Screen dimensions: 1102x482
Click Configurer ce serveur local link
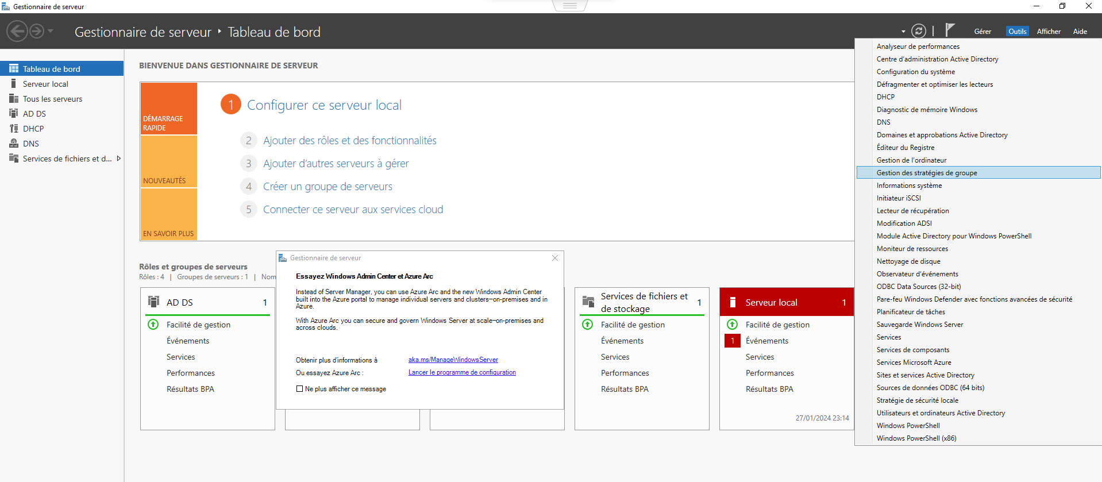pos(324,105)
